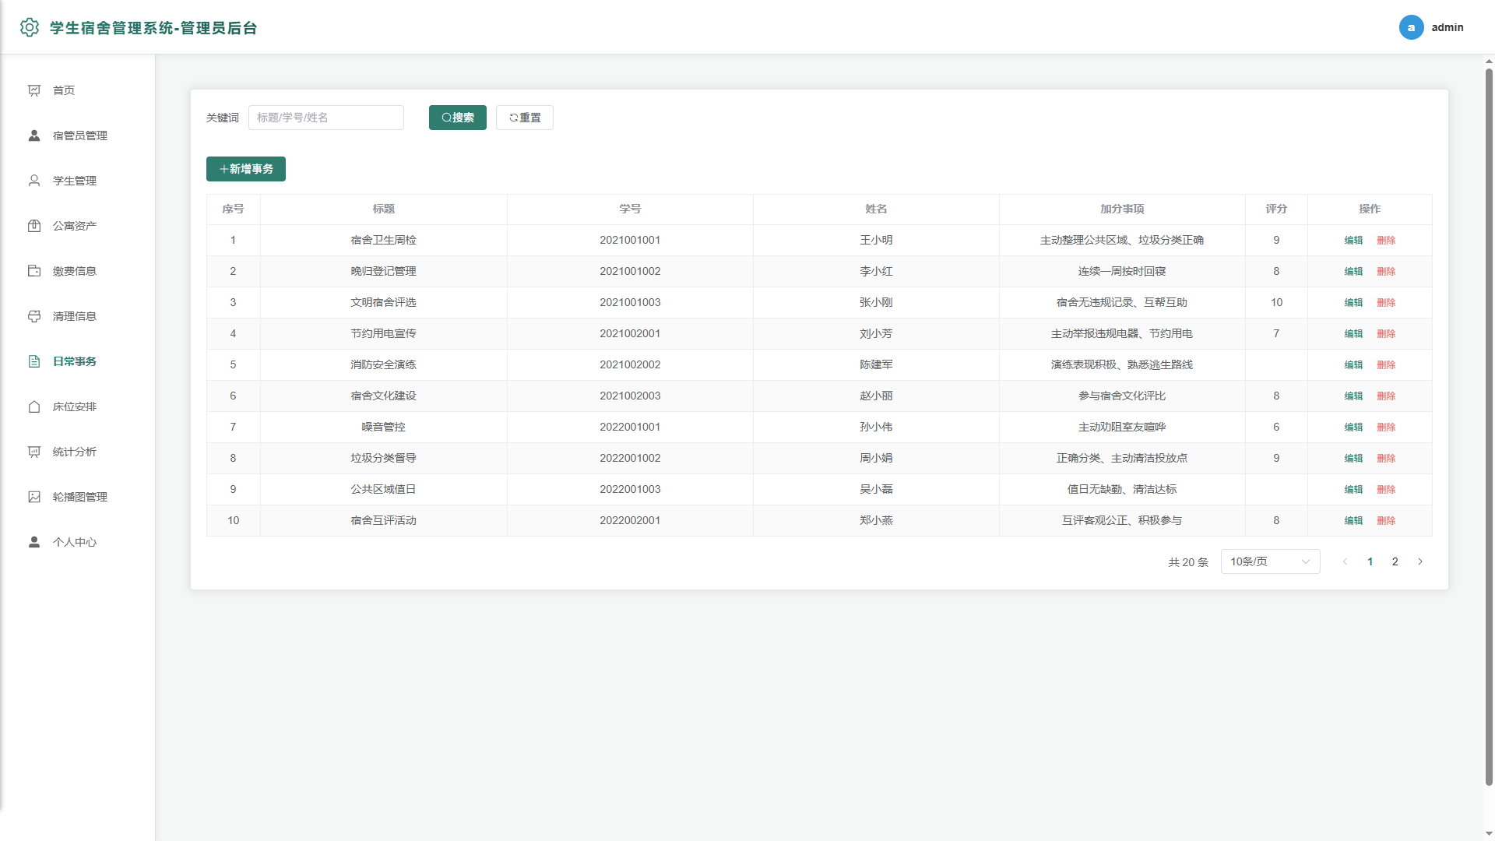This screenshot has width=1495, height=841.
Task: Click the 重置 button
Action: click(525, 118)
